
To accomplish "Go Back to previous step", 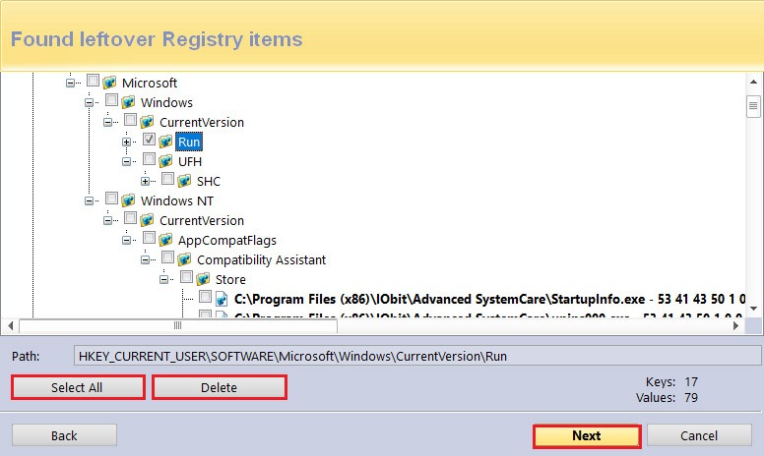I will [x=64, y=435].
